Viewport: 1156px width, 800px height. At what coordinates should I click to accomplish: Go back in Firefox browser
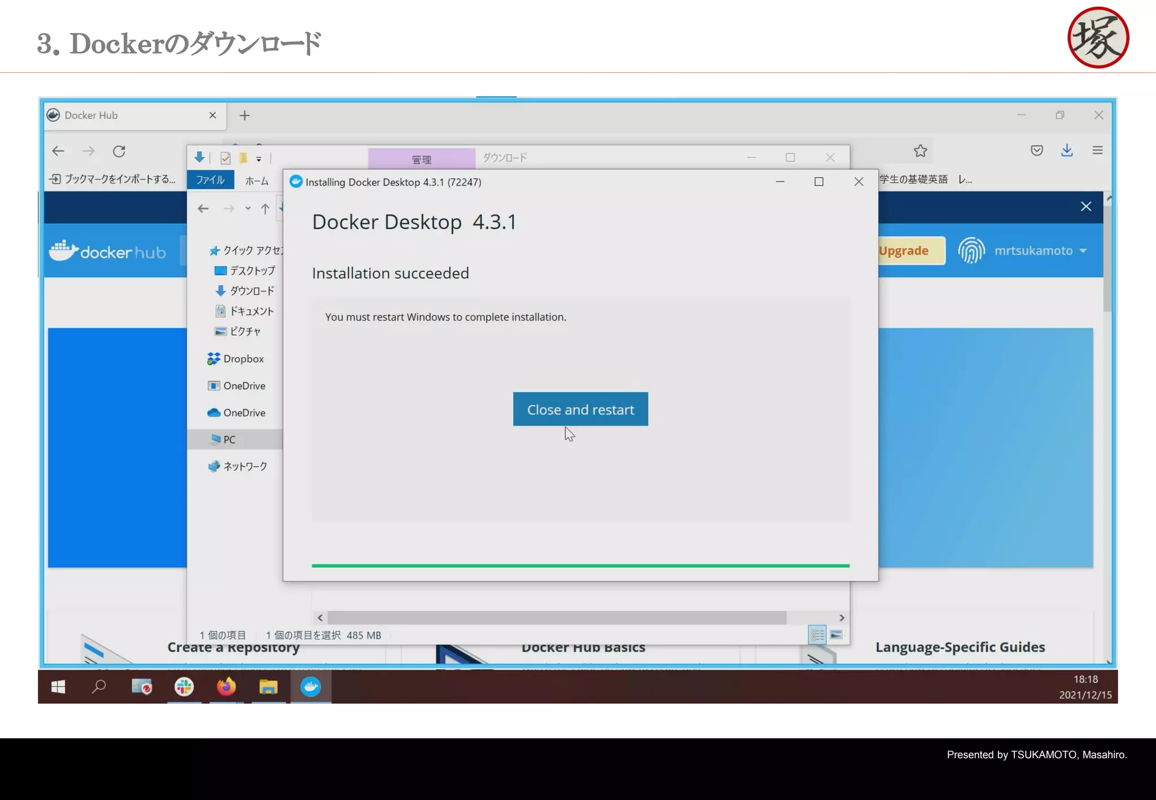58,151
